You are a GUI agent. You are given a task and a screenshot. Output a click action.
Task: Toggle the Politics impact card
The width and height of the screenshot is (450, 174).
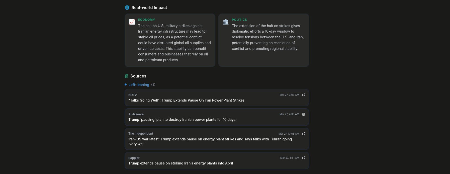263,40
